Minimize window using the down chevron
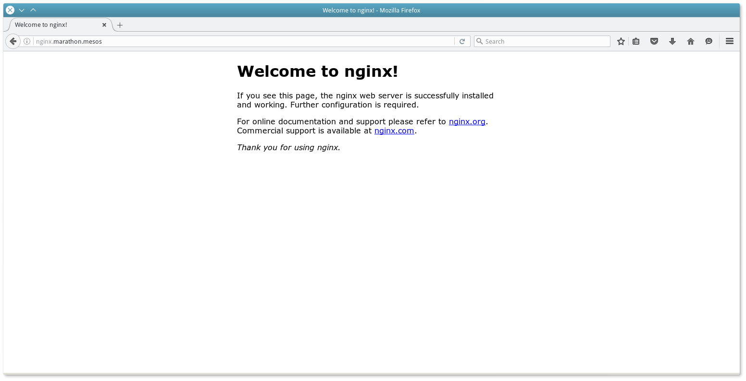746x381 pixels. [x=22, y=10]
